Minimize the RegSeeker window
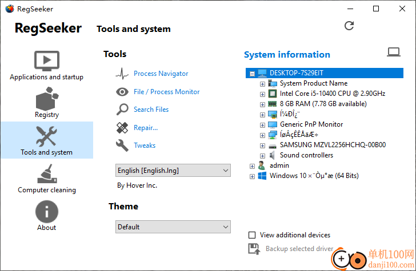The width and height of the screenshot is (416, 271). (350, 9)
